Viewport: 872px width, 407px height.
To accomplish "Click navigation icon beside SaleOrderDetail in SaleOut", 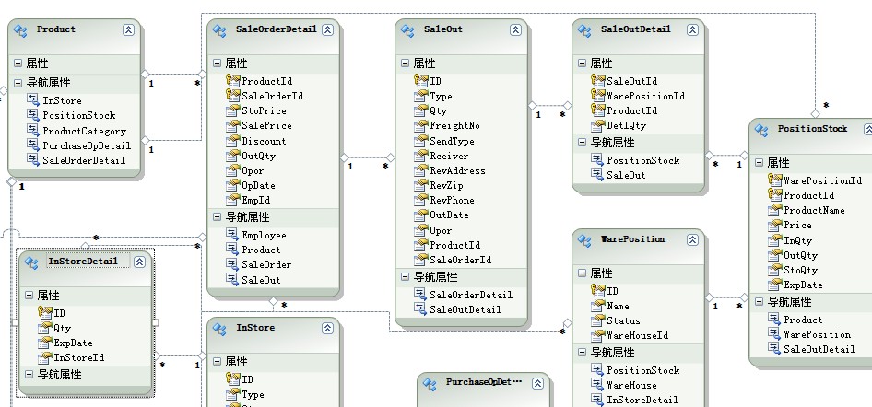I will (x=420, y=295).
